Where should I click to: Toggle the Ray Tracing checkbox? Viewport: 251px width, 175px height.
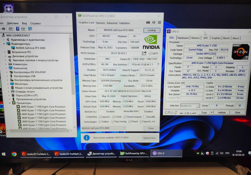[x=113, y=122]
